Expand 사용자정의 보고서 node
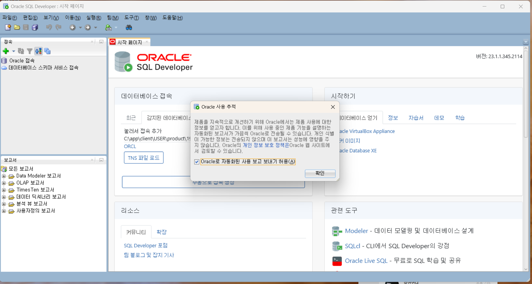This screenshot has width=532, height=284. coord(4,211)
